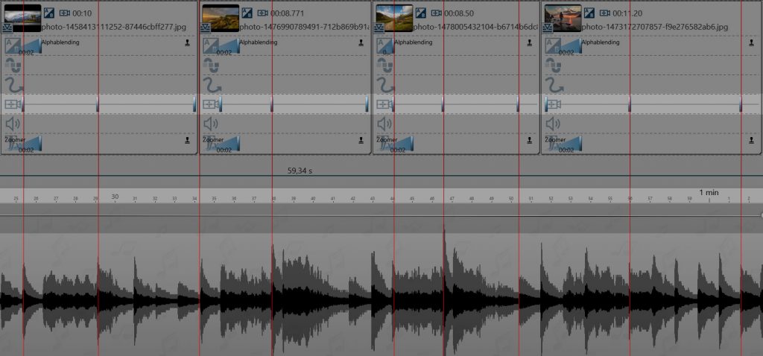Click the speaker volume icon in the 00:08.771 clip

[x=211, y=124]
